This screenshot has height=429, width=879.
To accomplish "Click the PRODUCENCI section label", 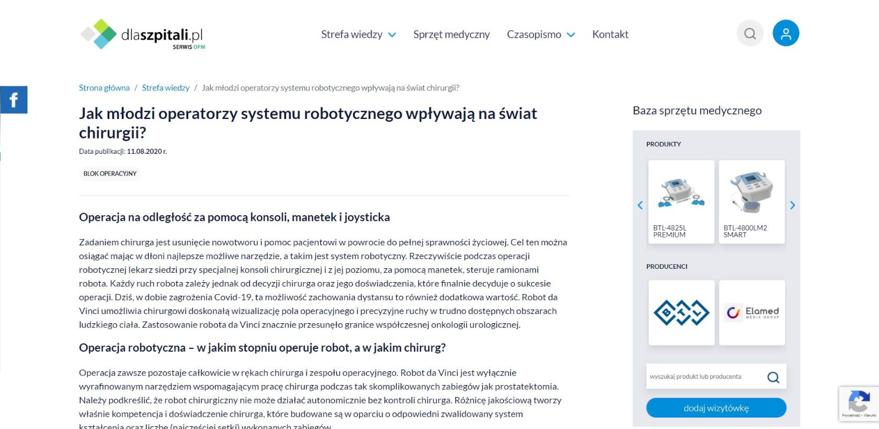I will point(667,267).
